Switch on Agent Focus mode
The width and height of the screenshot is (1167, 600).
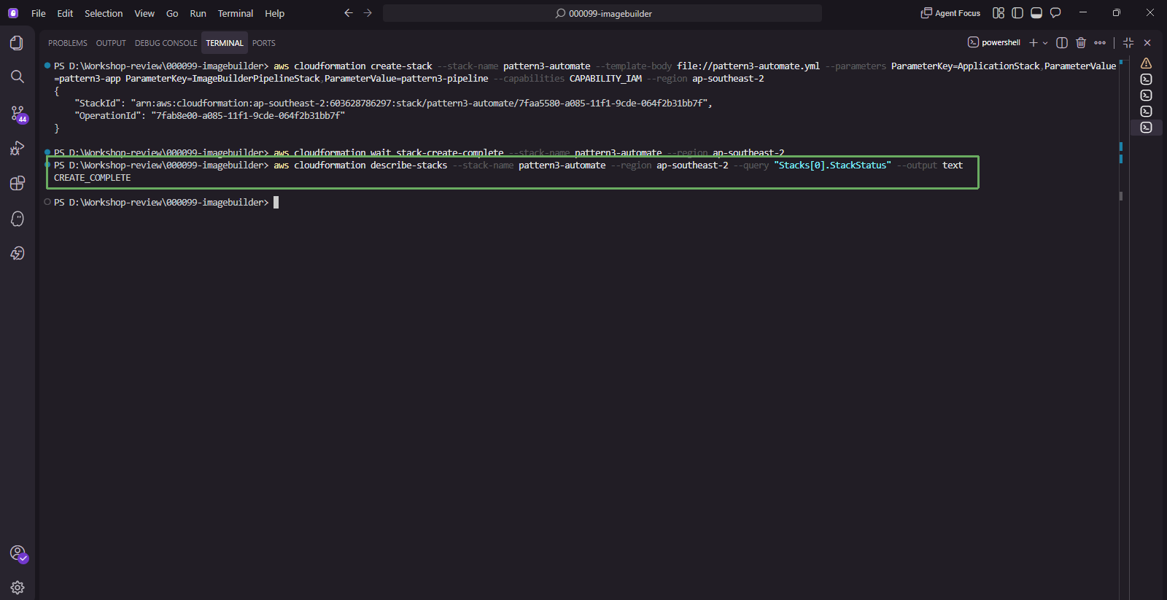[950, 13]
